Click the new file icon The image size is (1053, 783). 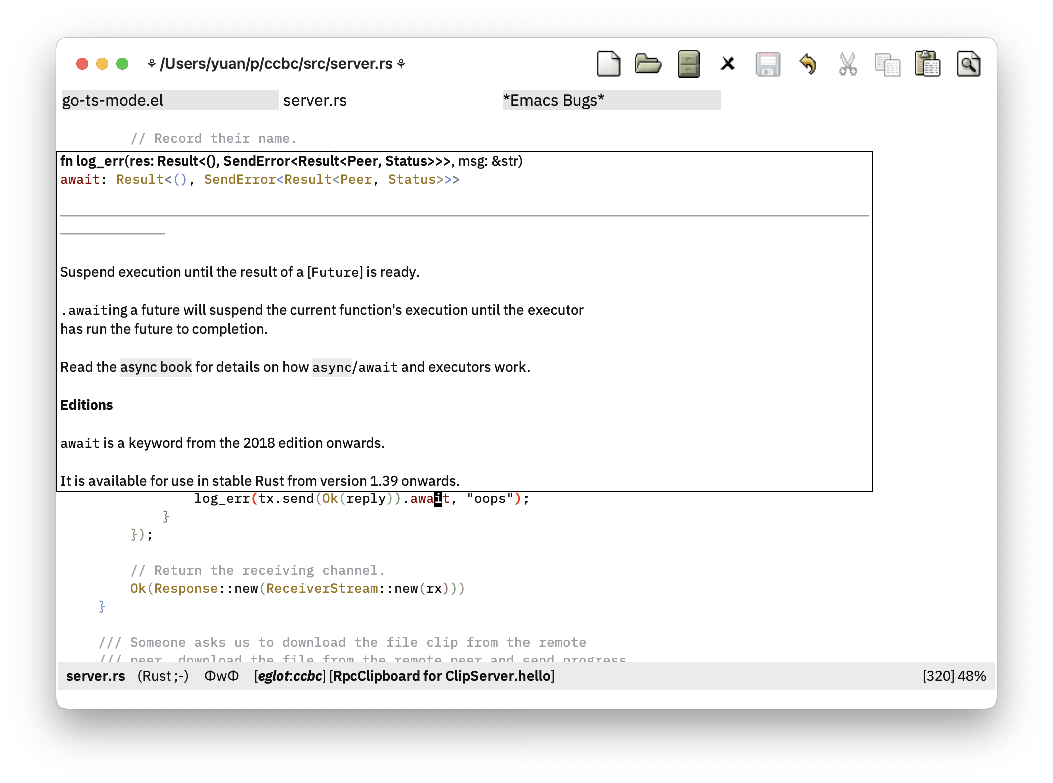point(609,65)
